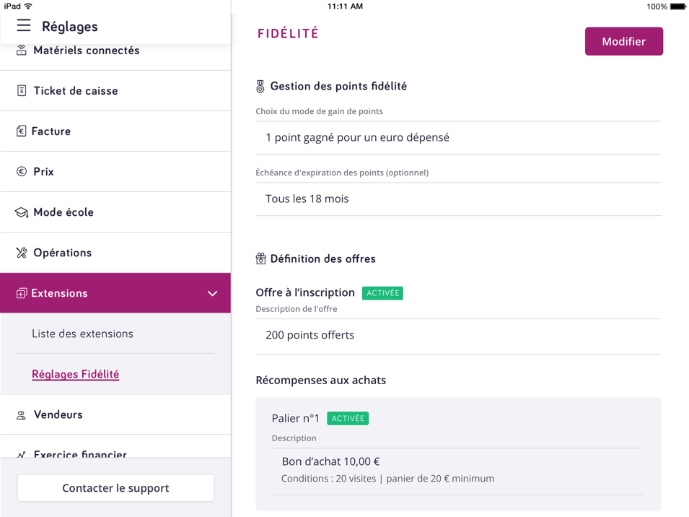Select the Facture invoice icon

[21, 131]
